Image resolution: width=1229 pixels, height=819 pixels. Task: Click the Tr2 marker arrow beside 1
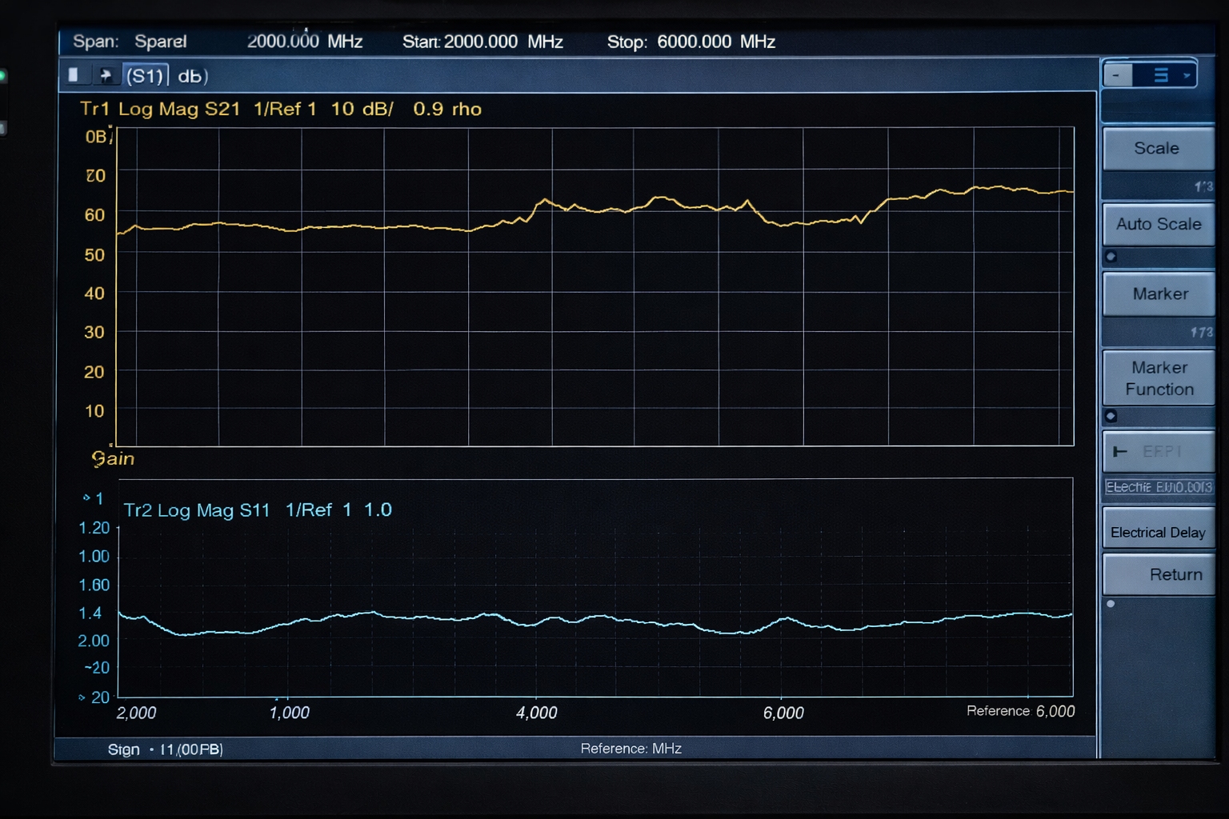[86, 497]
